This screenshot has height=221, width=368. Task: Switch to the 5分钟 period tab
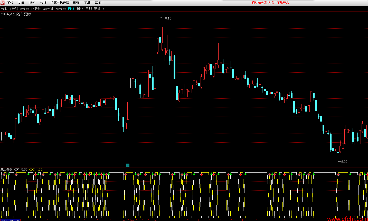click(x=25, y=9)
